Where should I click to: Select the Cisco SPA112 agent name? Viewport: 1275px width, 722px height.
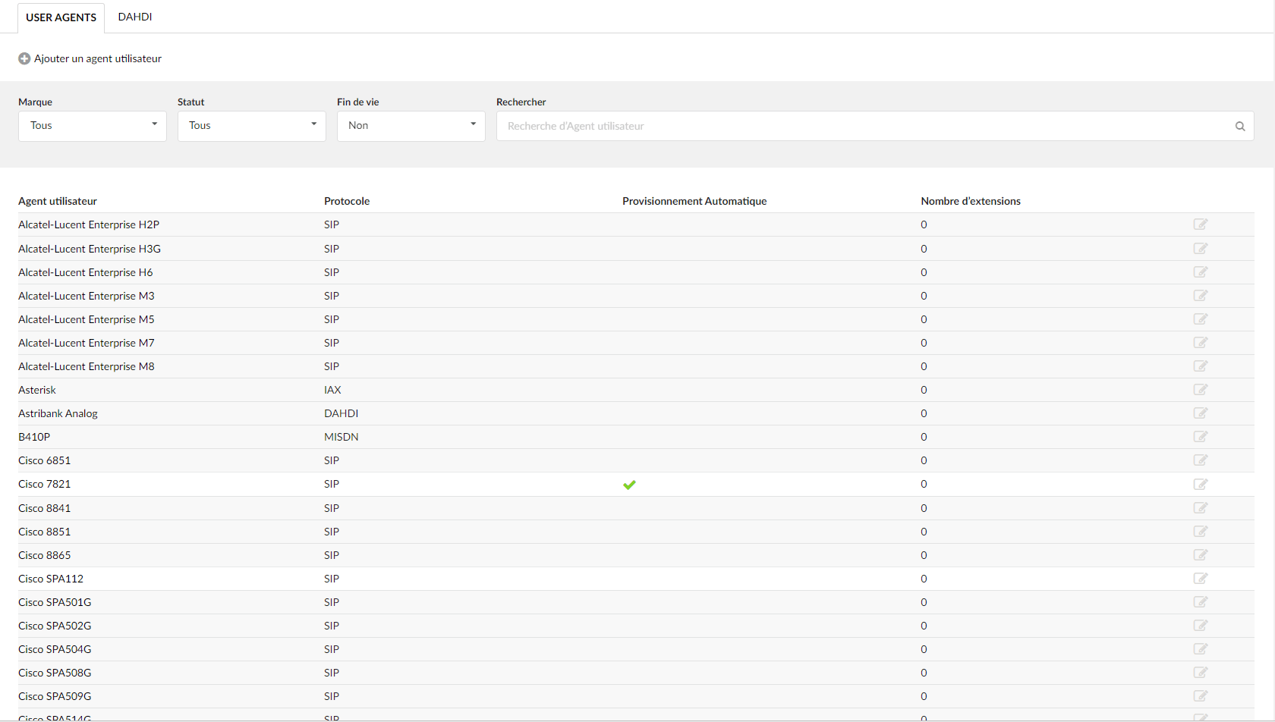[x=51, y=579]
